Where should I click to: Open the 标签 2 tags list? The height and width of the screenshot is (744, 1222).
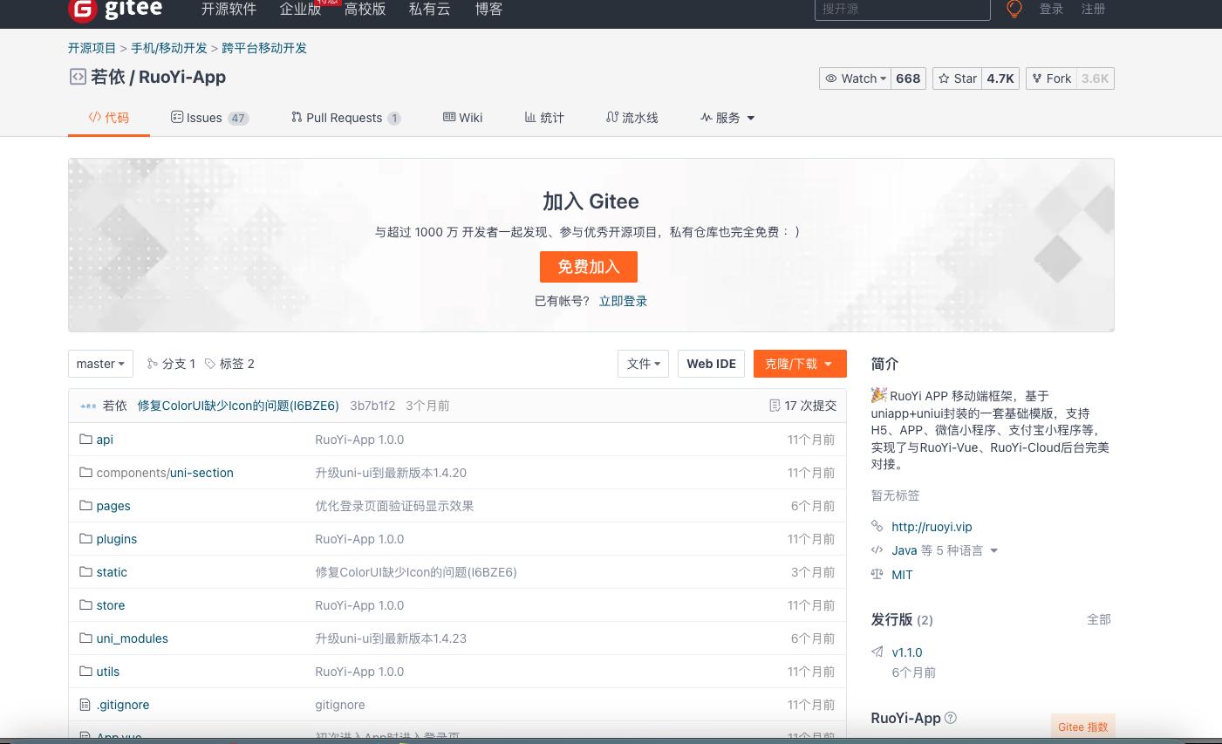[x=230, y=364]
